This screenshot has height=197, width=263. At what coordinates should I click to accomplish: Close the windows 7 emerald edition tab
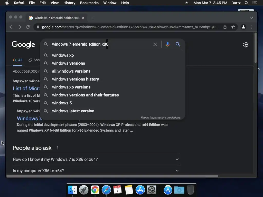pyautogui.click(x=83, y=18)
